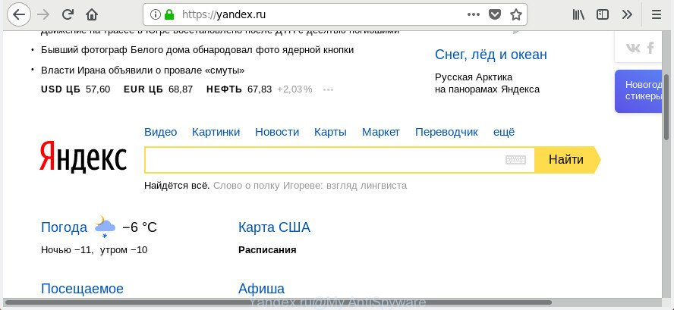
Task: Click the утром −10 forecast
Action: (x=124, y=250)
